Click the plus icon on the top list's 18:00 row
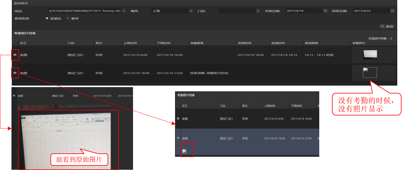 point(15,73)
